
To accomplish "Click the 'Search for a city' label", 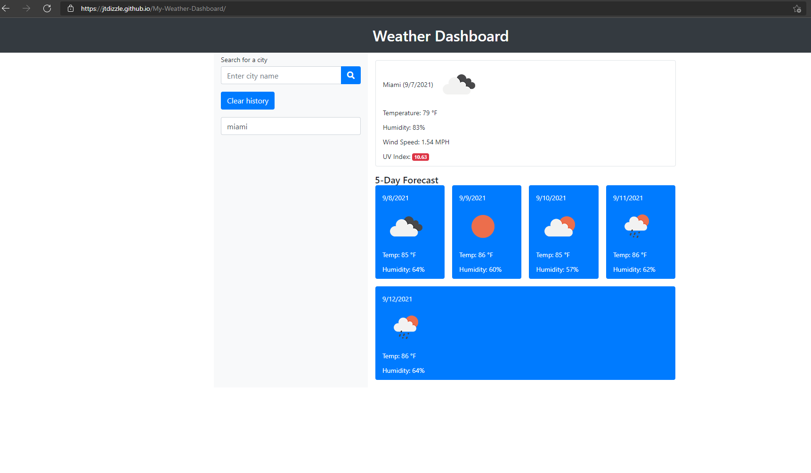I will click(x=244, y=60).
